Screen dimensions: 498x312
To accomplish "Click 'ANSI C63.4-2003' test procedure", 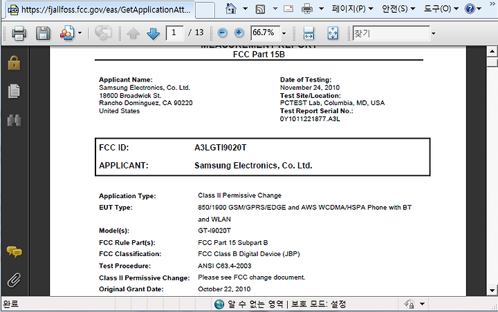I will tap(225, 266).
